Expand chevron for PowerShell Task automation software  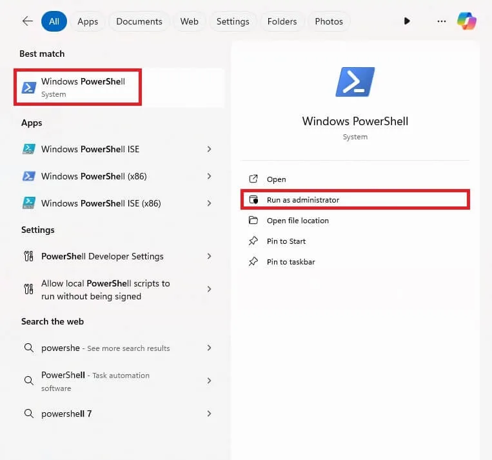[210, 381]
